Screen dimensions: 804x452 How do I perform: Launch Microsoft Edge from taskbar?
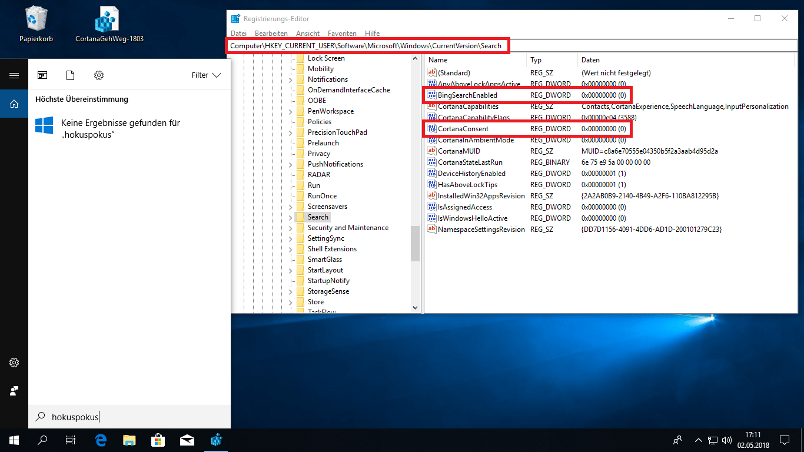point(100,440)
